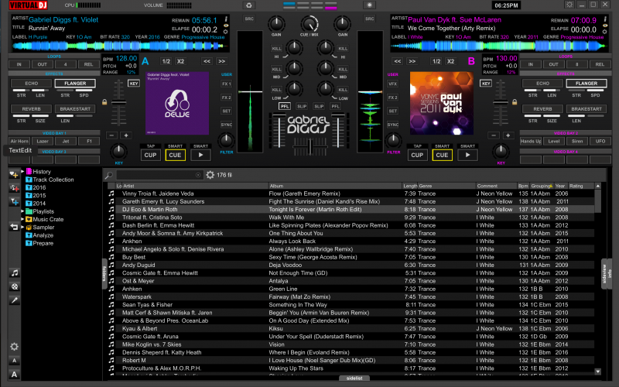Toggle deck B Key lock button
619x387 pixels.
point(486,84)
